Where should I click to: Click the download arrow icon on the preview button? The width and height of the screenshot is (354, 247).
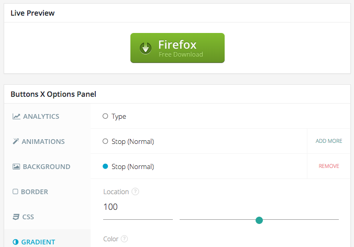point(146,48)
